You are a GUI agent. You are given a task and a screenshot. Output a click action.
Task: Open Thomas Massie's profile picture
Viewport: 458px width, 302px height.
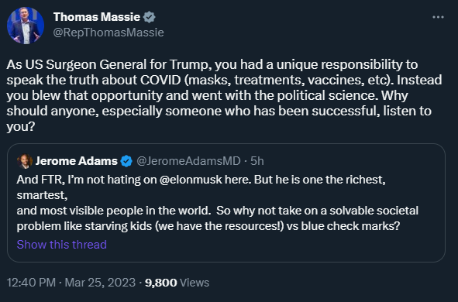pos(26,26)
